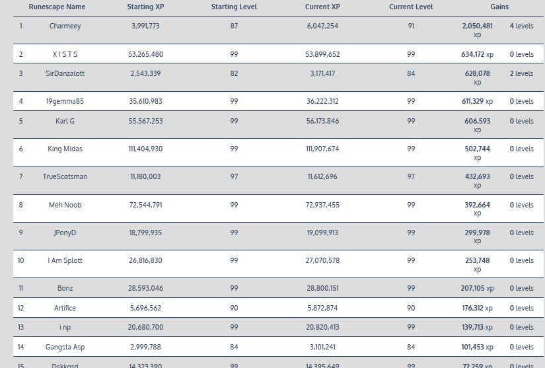Click the Artifice player name

click(65, 308)
